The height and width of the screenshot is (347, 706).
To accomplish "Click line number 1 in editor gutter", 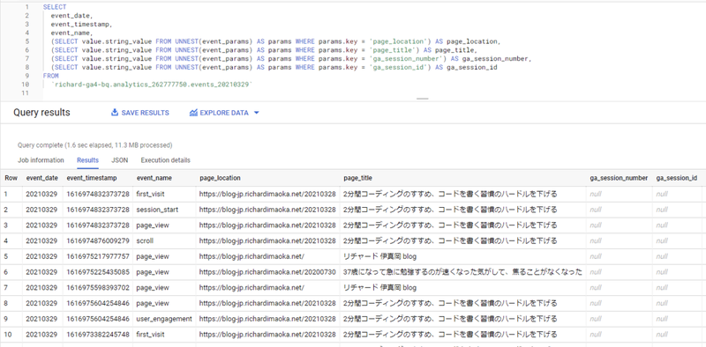I will [x=27, y=7].
